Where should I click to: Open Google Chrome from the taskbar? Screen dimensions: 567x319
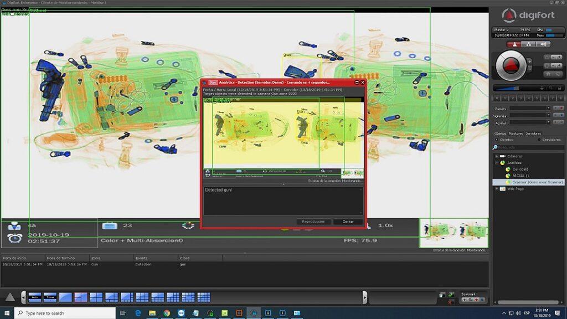click(167, 313)
